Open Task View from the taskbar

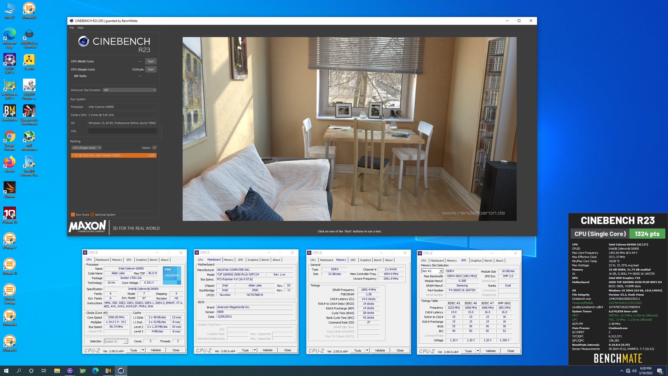coord(44,371)
